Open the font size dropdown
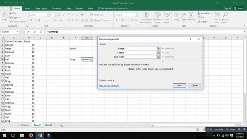Viewport: 247px width, 139px height. point(56,15)
